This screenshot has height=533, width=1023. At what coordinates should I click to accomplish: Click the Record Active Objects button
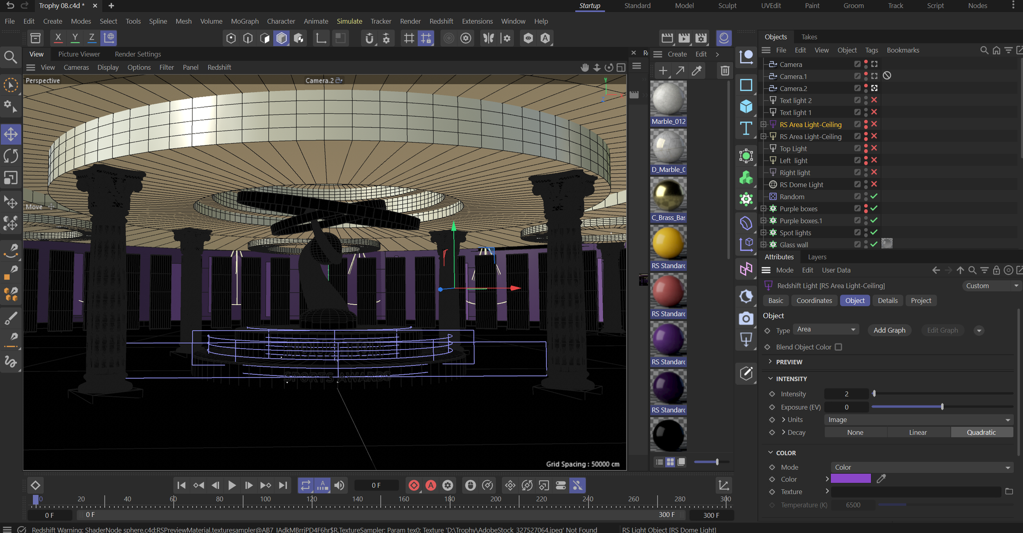click(414, 485)
